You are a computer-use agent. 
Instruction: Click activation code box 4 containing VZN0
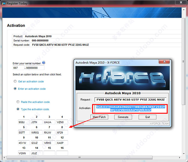click(x=62, y=122)
